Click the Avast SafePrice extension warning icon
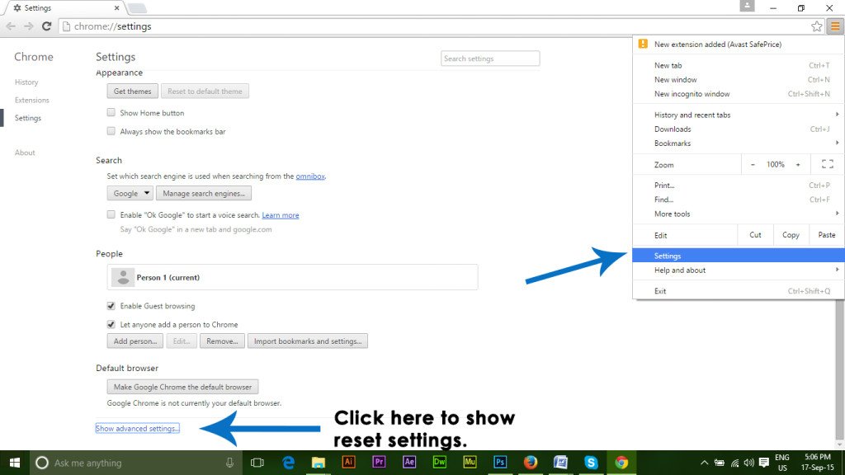The width and height of the screenshot is (845, 475). pyautogui.click(x=642, y=44)
